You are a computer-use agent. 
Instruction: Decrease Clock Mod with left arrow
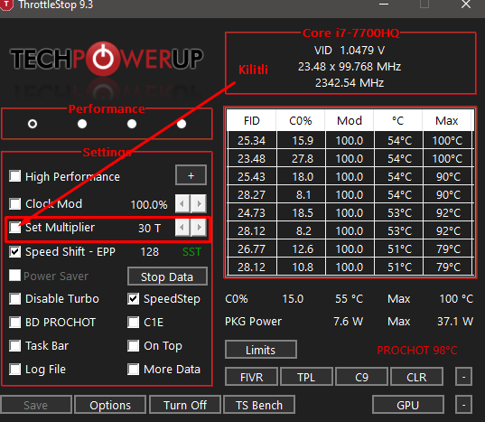(x=182, y=204)
